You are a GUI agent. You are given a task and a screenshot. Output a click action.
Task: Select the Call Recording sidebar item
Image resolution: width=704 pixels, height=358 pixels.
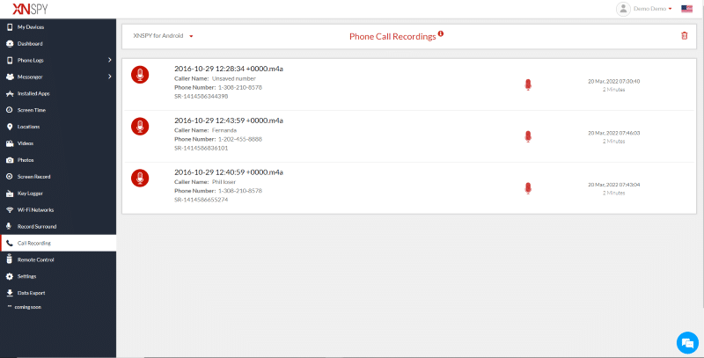(x=58, y=243)
